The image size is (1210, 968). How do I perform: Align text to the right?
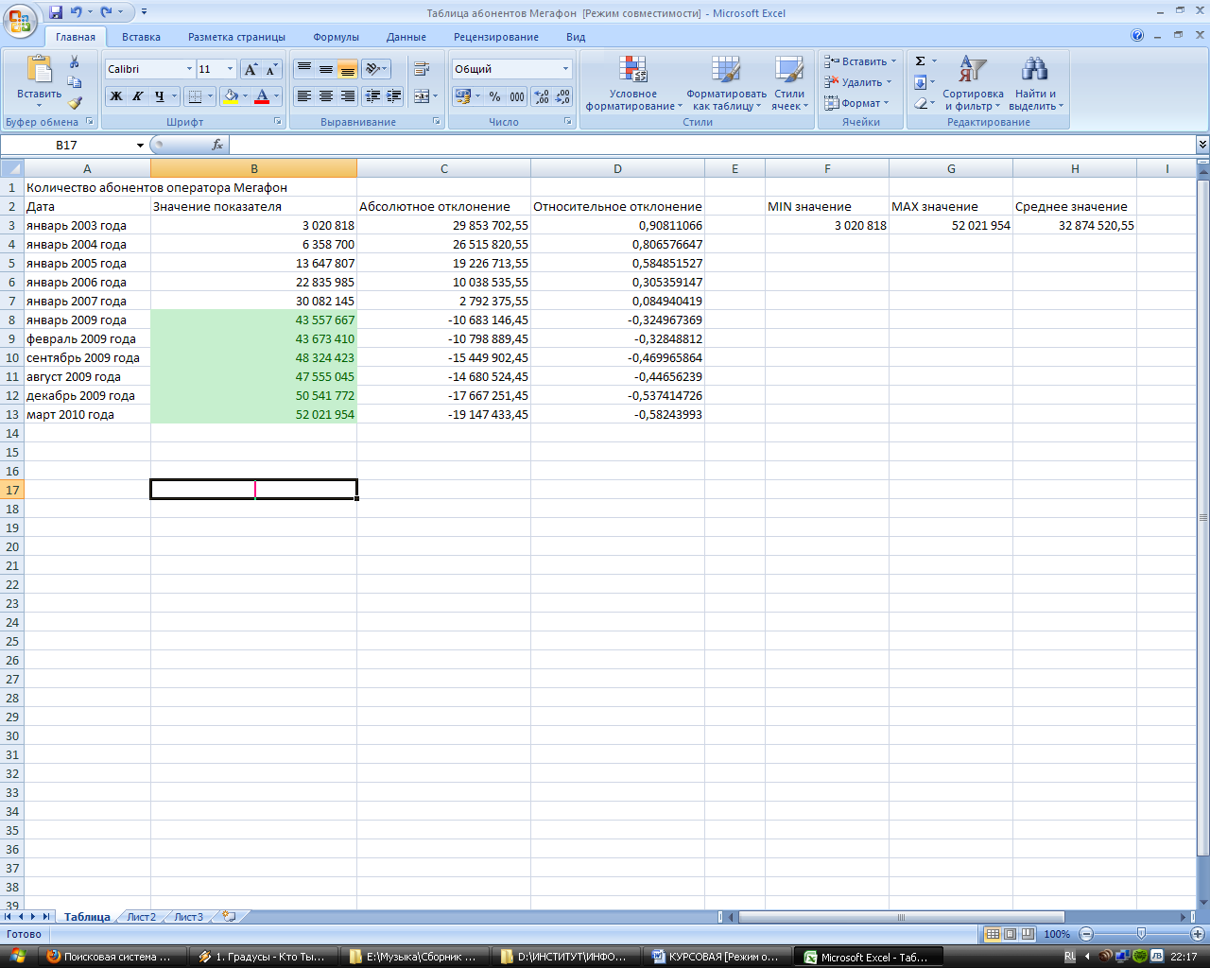[348, 96]
